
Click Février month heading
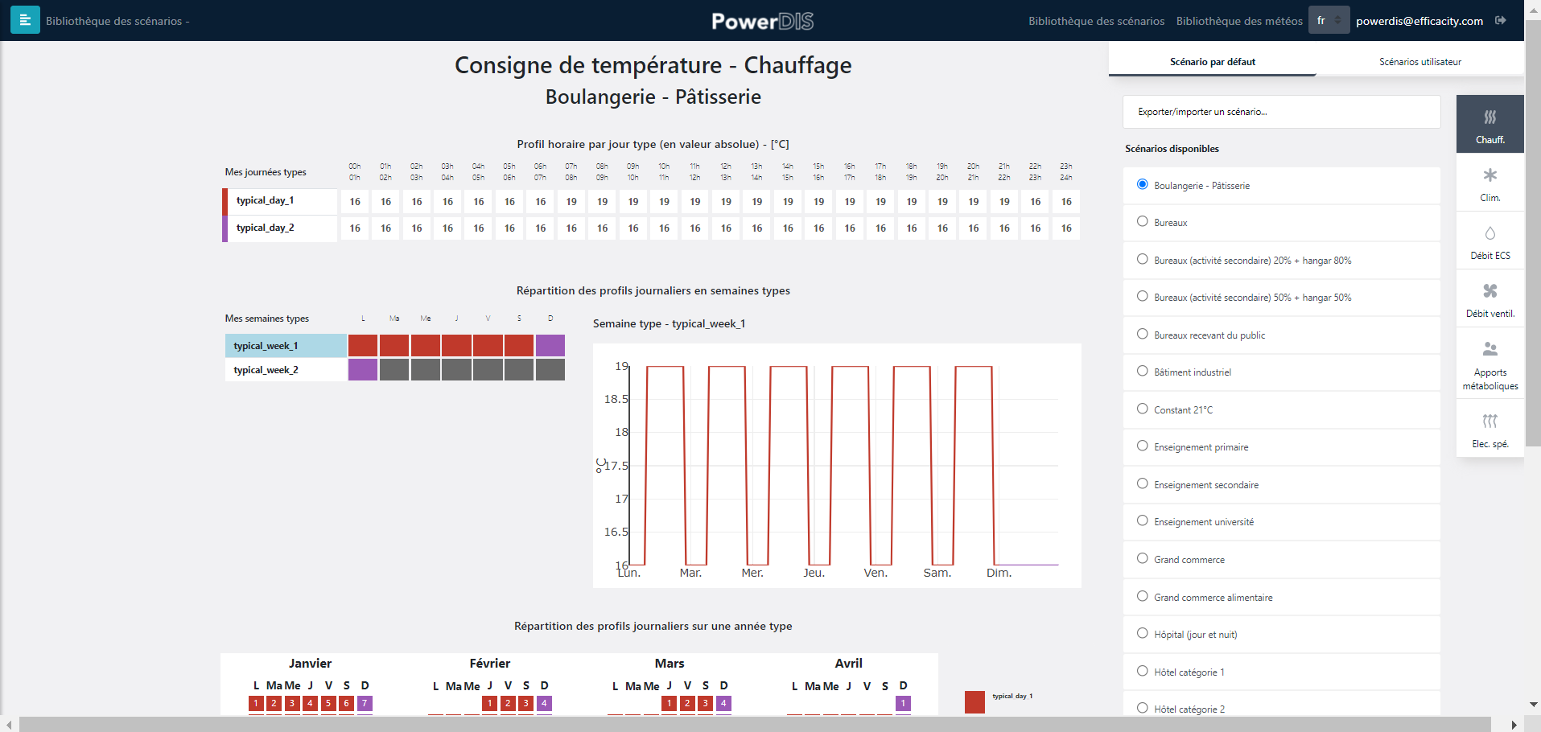[490, 664]
